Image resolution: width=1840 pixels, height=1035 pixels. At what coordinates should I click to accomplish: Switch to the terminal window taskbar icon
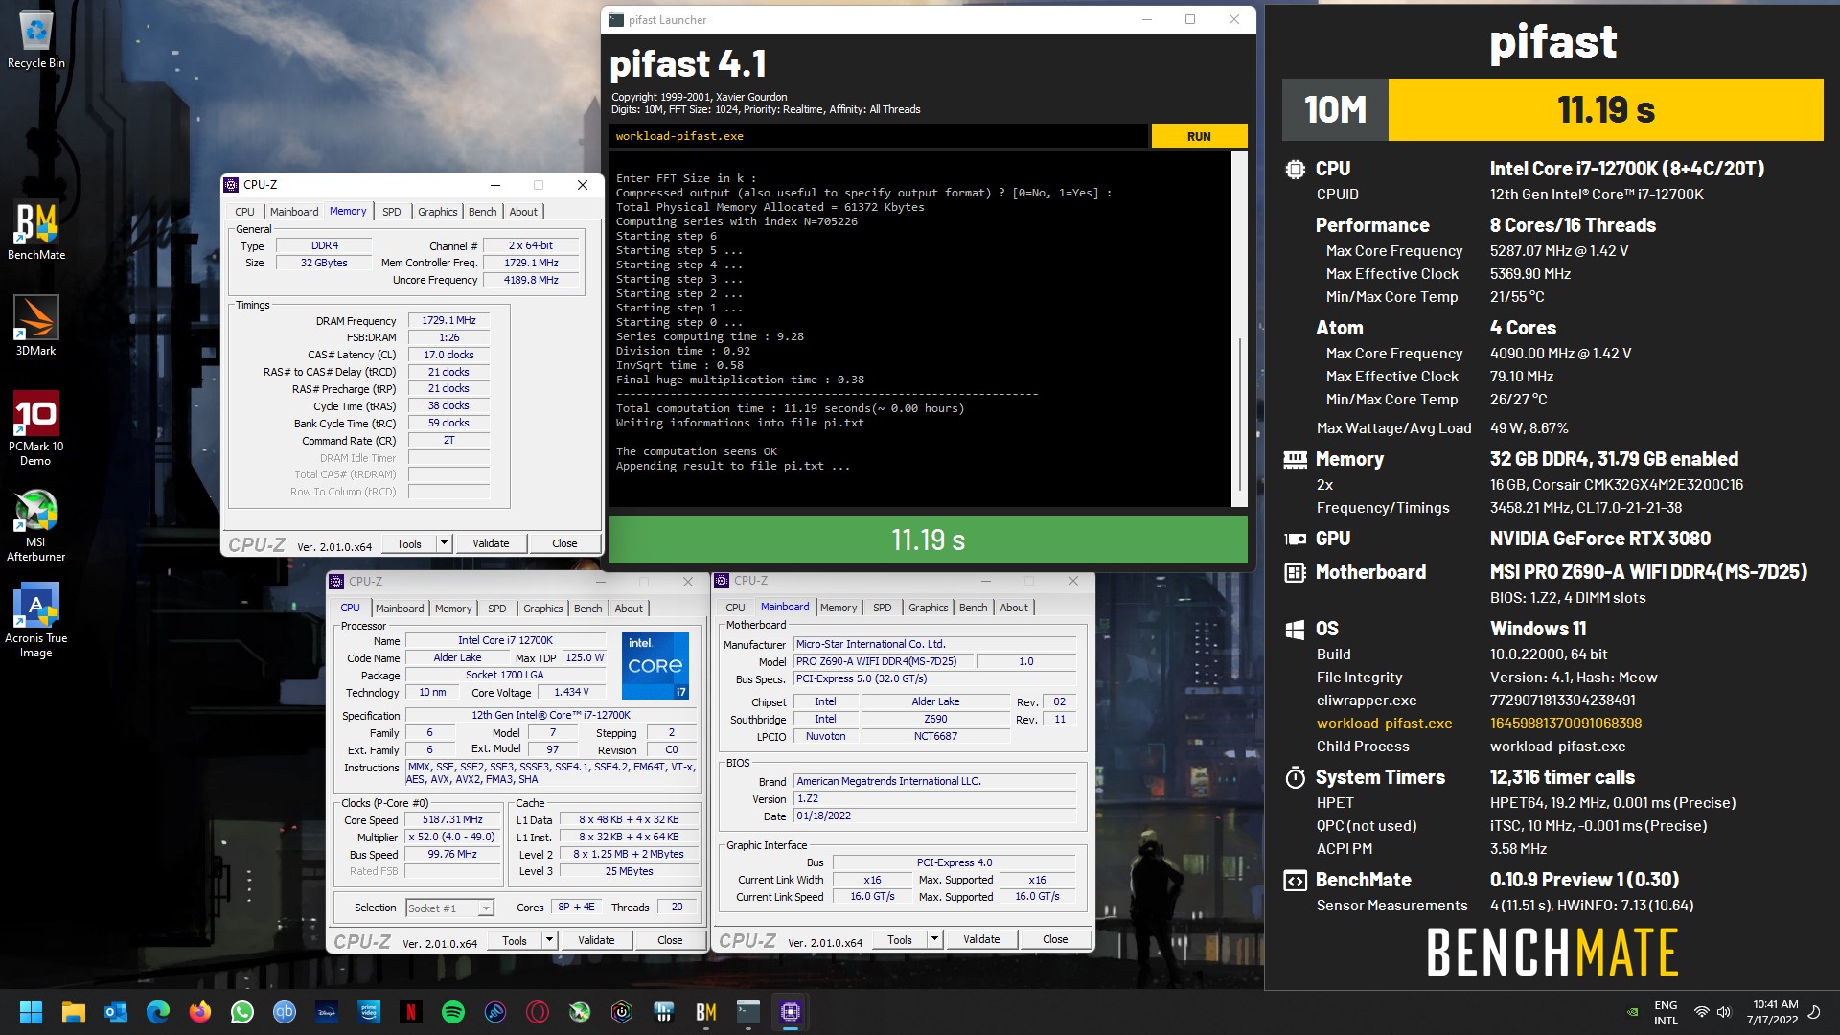coord(748,1012)
